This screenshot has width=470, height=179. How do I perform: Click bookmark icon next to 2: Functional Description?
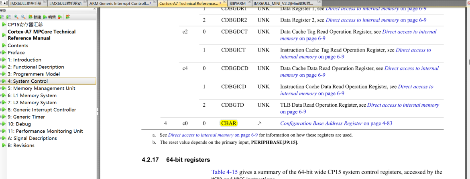click(4, 67)
